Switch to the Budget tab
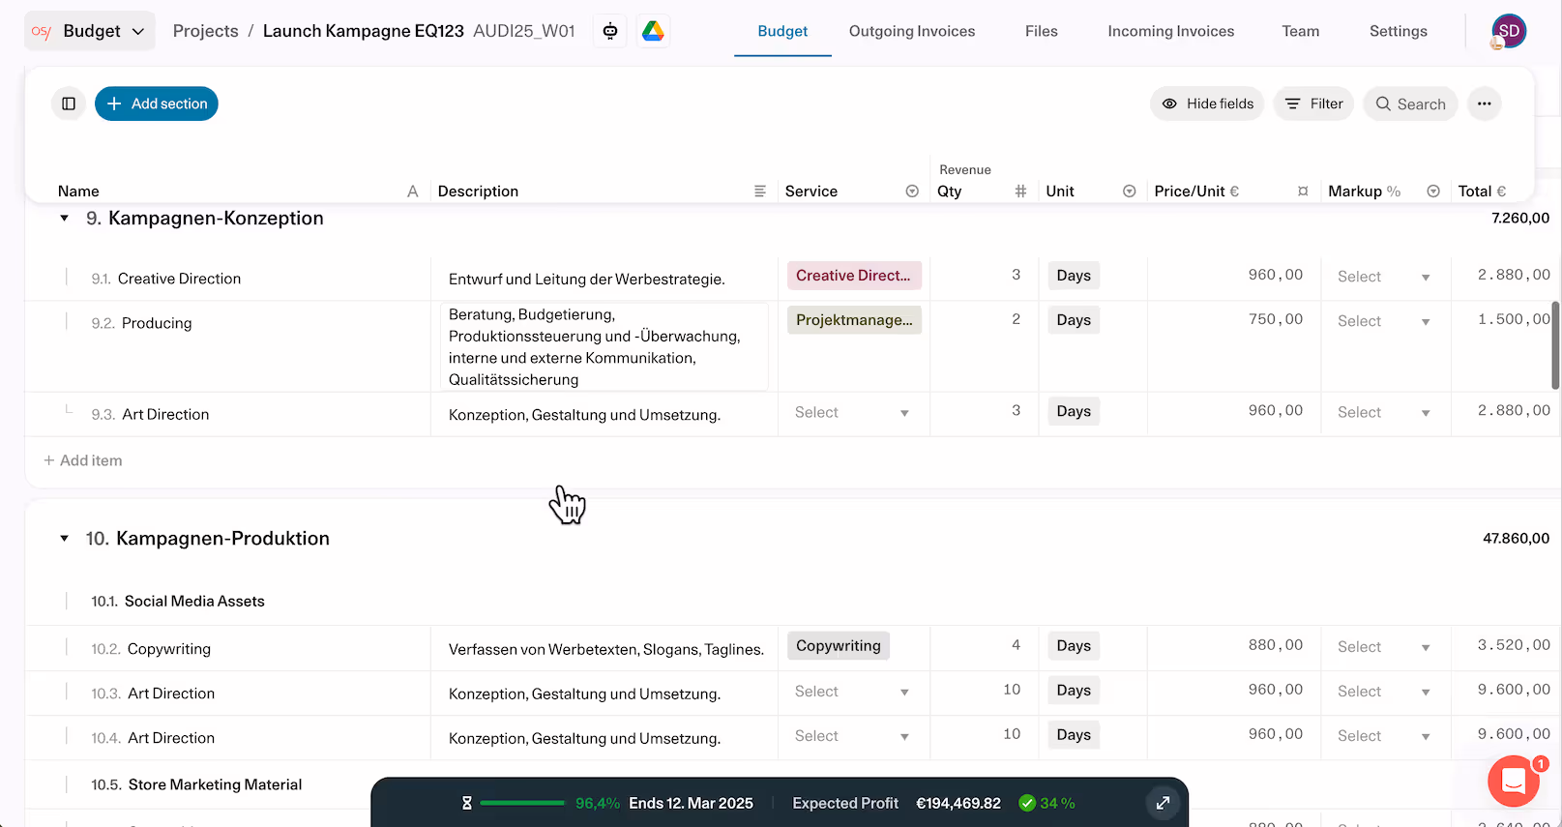The height and width of the screenshot is (827, 1562). point(782,31)
